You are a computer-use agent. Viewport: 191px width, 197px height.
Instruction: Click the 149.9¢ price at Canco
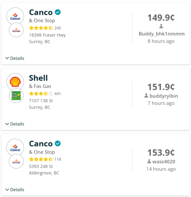[x=161, y=17]
